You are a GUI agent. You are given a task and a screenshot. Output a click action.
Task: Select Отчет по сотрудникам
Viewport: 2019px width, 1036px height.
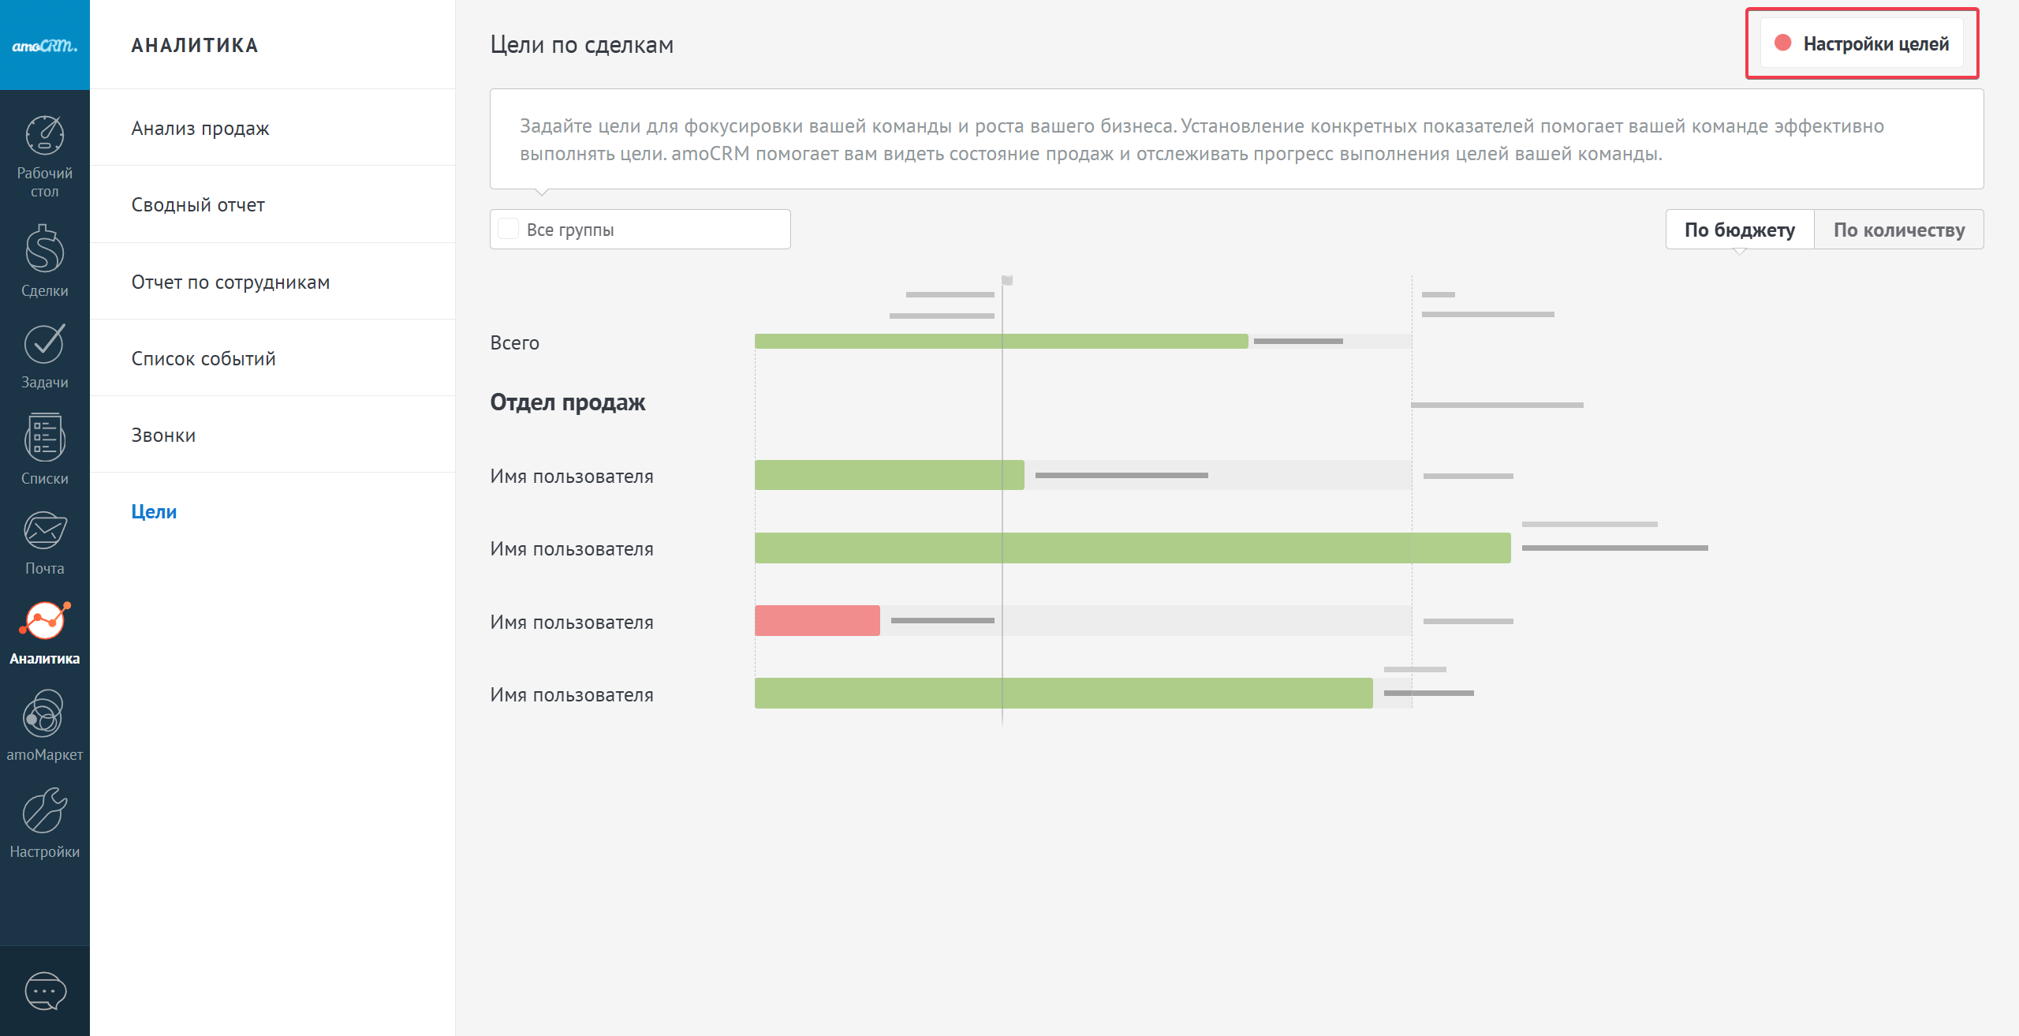point(230,282)
